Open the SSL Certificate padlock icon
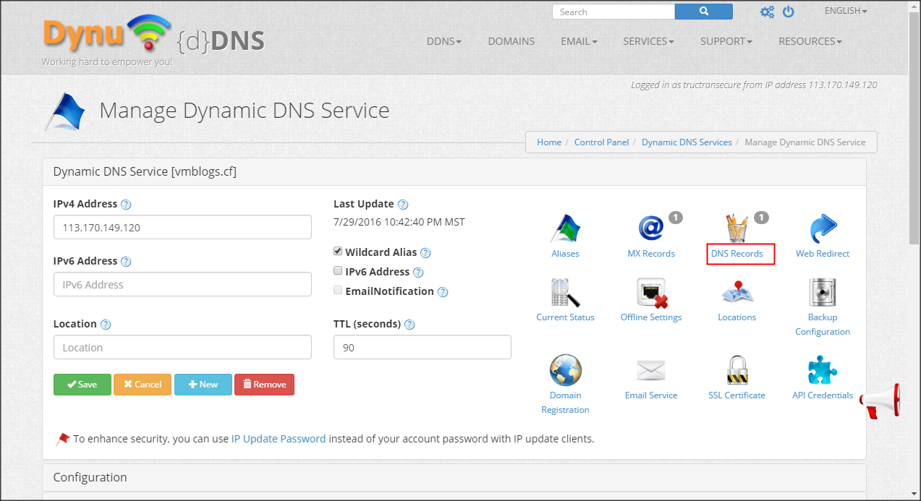921x501 pixels. tap(737, 370)
